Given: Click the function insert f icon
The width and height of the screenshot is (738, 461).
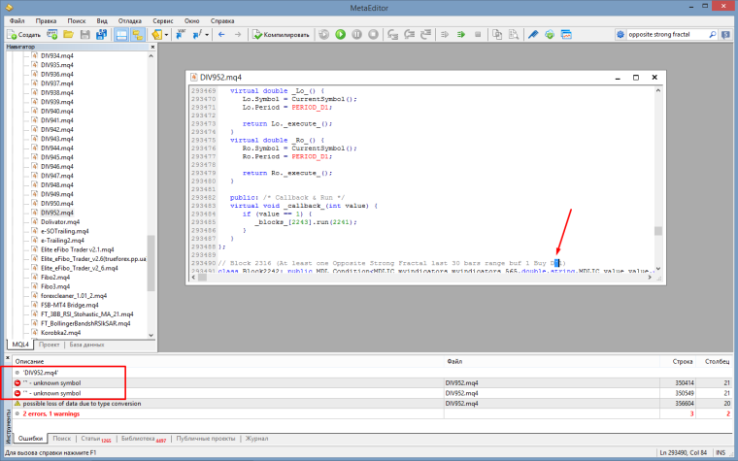Looking at the screenshot, I should click(197, 34).
